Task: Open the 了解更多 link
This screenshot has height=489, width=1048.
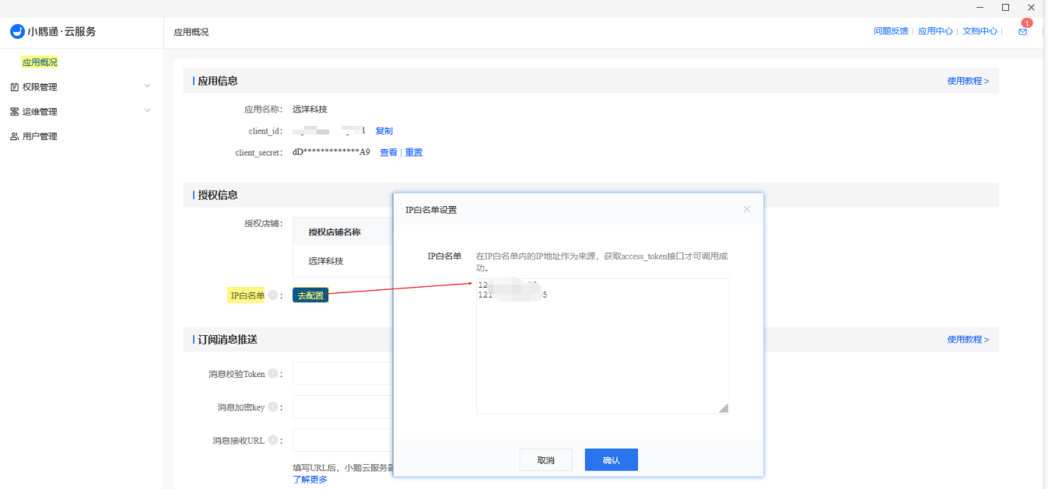Action: pos(310,480)
